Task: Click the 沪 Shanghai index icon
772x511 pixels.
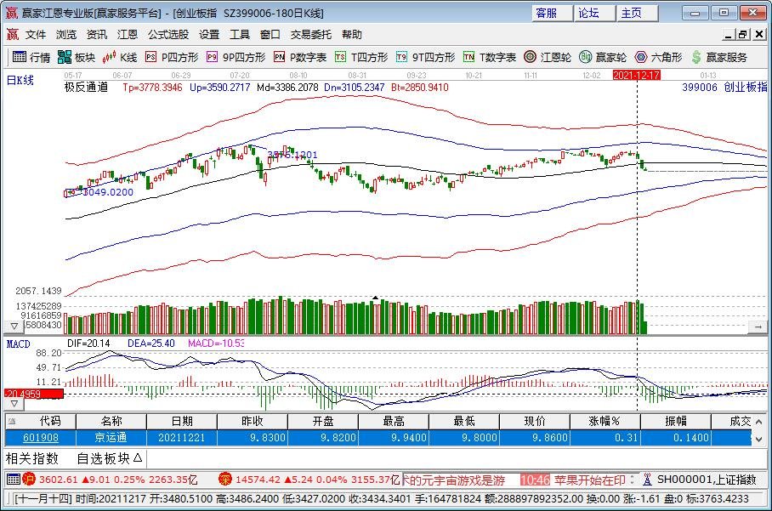Action: point(29,479)
